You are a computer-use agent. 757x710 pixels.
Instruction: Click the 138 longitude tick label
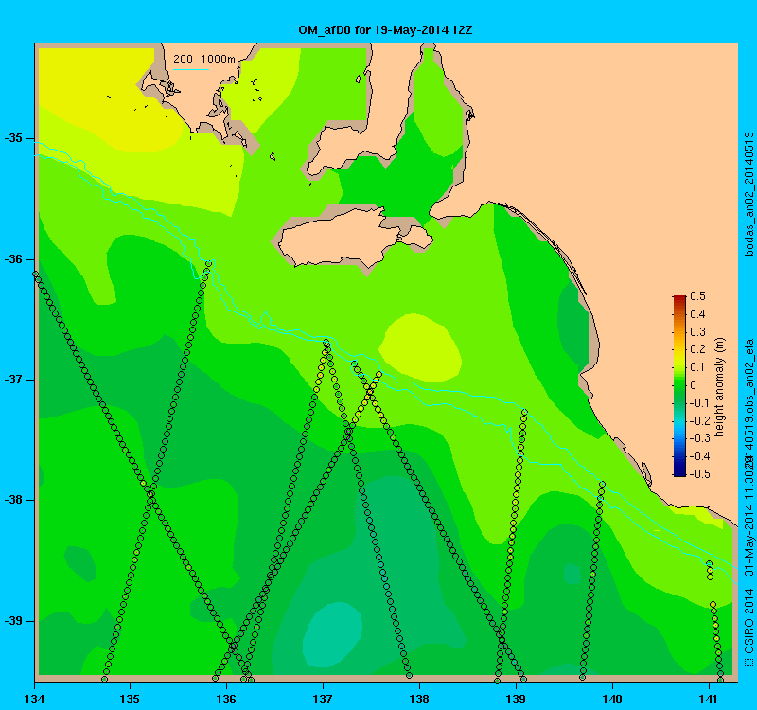coord(419,700)
